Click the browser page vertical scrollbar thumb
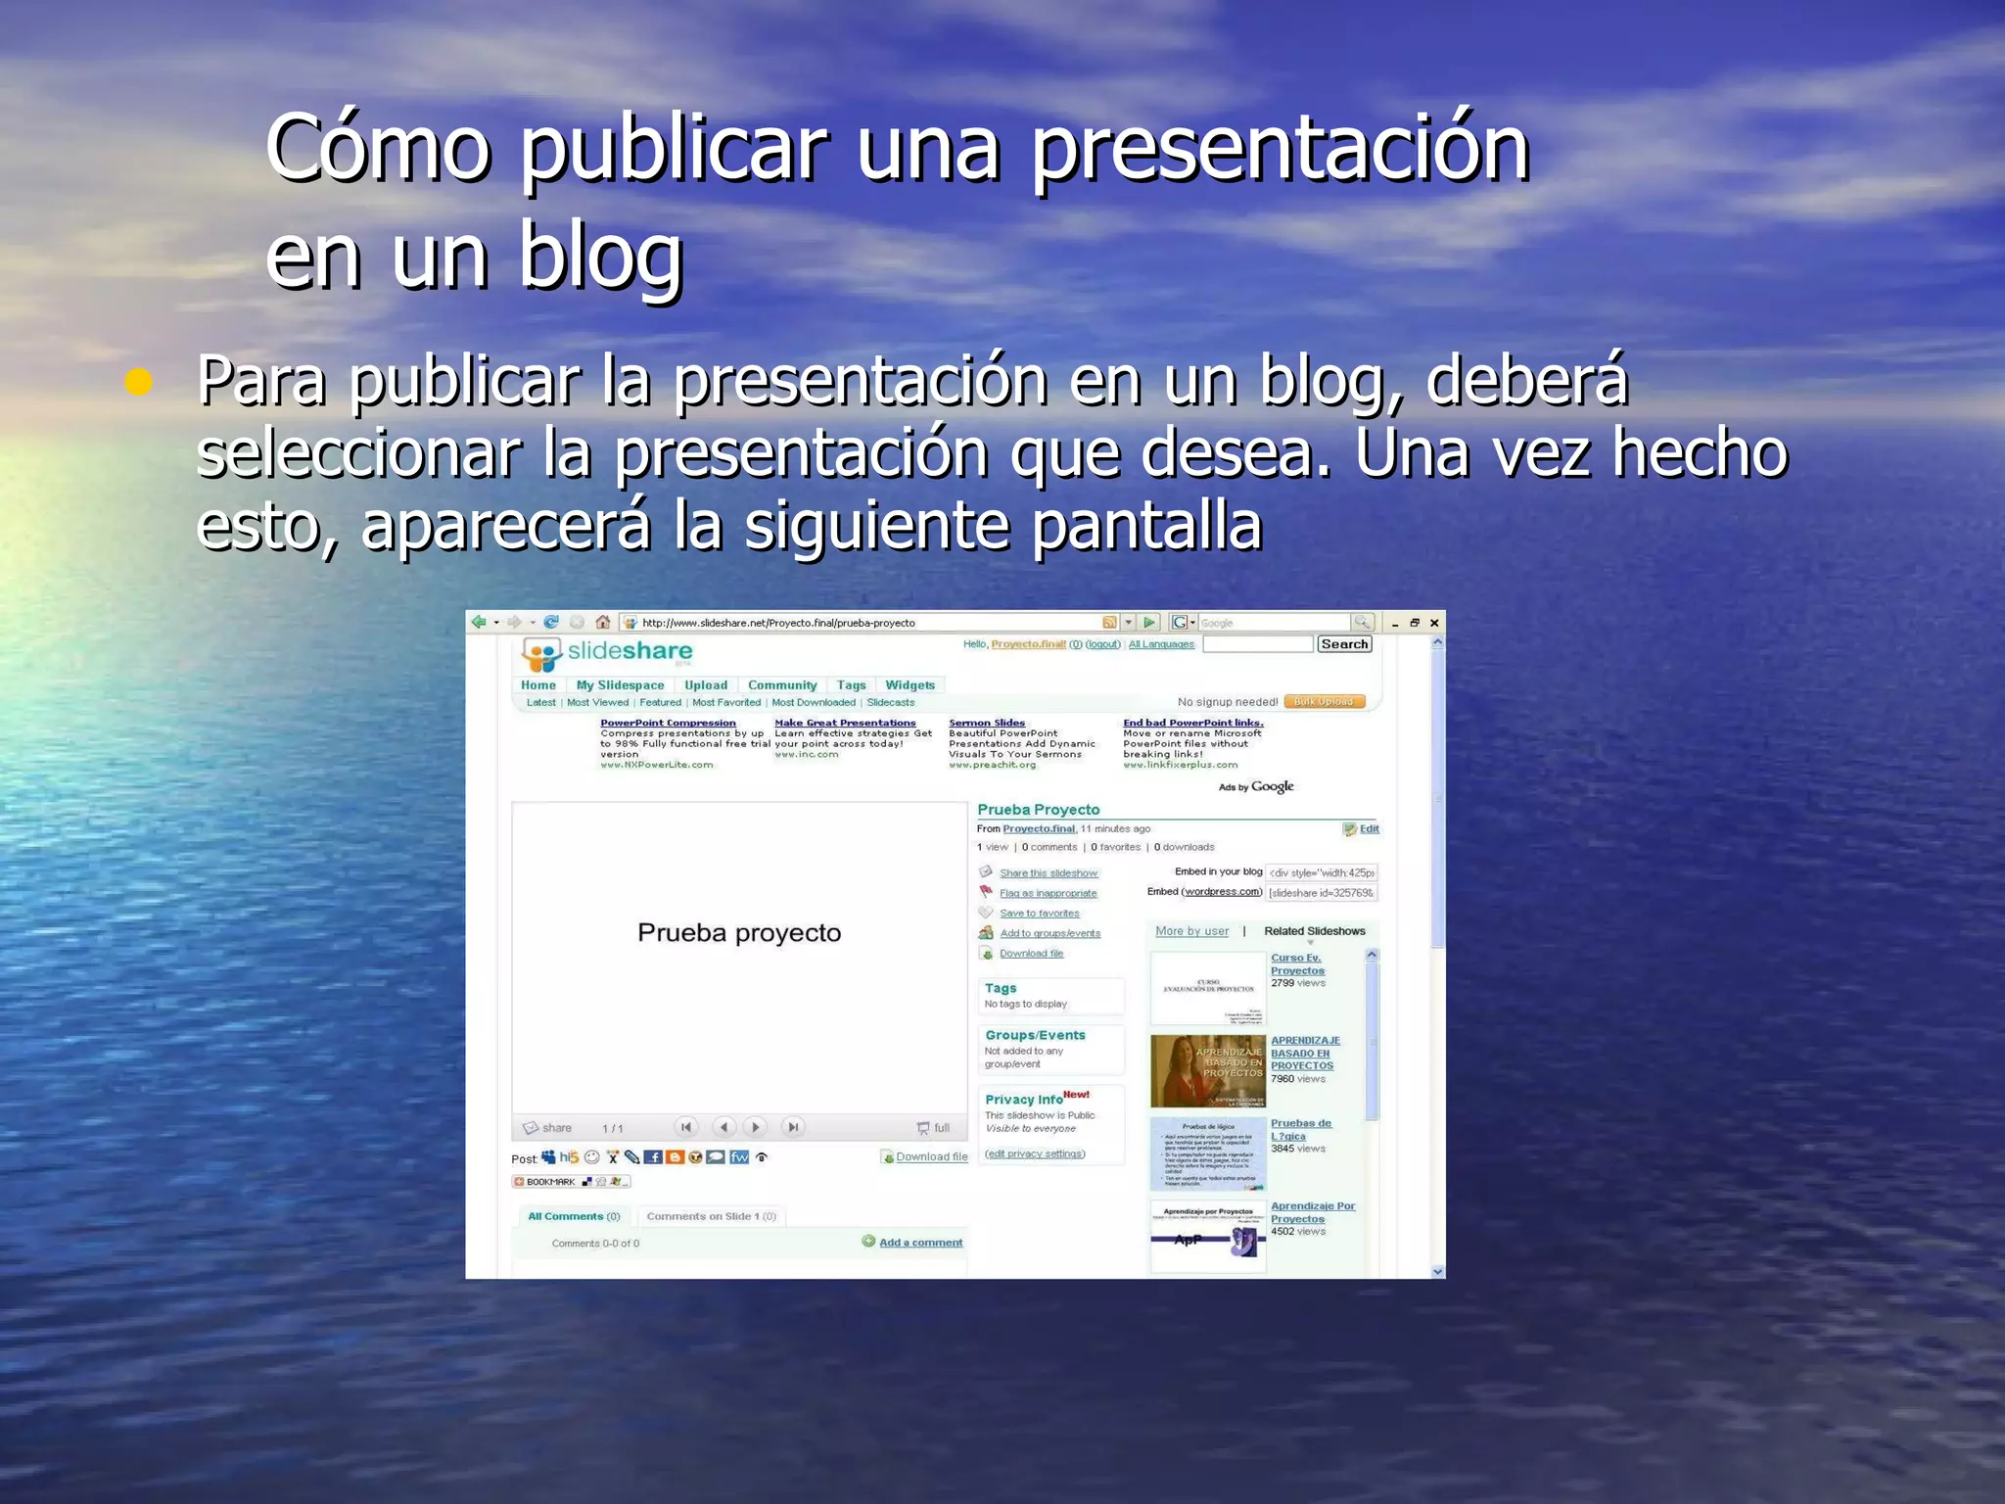 point(1437,798)
